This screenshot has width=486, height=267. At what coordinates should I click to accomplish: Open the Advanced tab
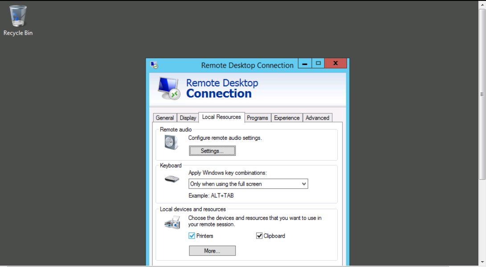[317, 118]
